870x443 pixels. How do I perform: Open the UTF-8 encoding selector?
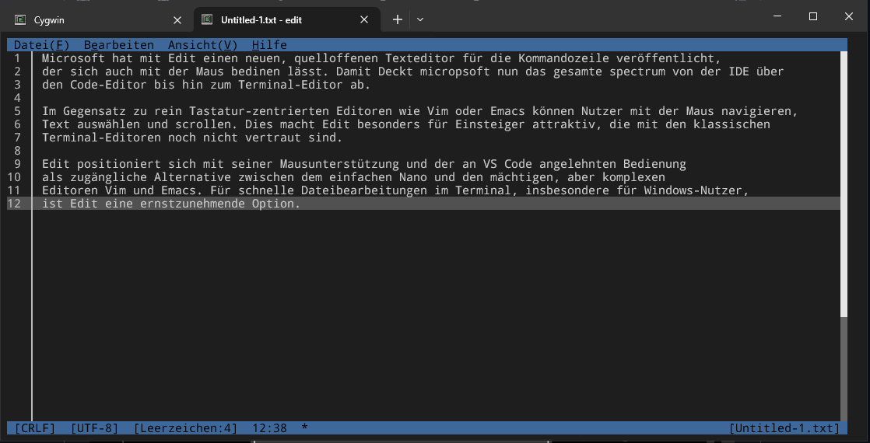pyautogui.click(x=94, y=428)
